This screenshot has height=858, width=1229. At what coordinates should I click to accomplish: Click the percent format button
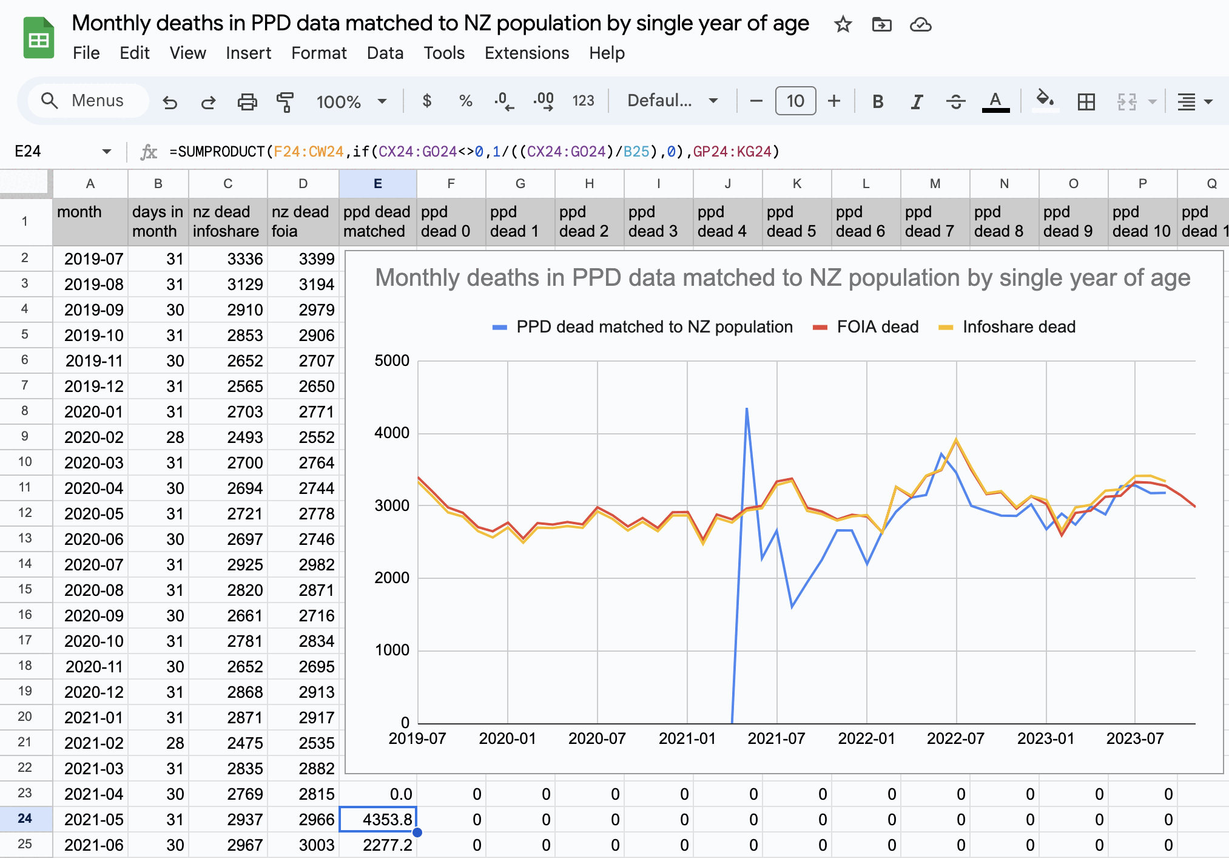point(465,101)
